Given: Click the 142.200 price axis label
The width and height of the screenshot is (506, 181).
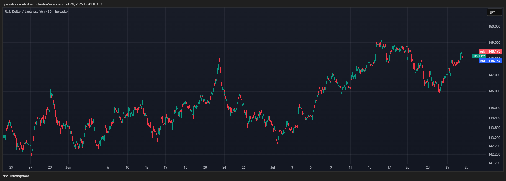Looking at the screenshot, I should (494, 154).
